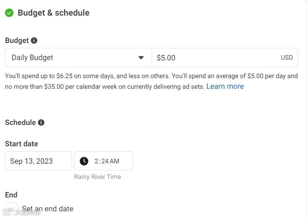Click the AM period in the start time

pyautogui.click(x=115, y=161)
